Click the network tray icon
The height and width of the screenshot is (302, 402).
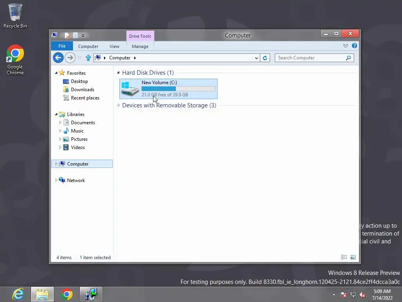pyautogui.click(x=353, y=295)
